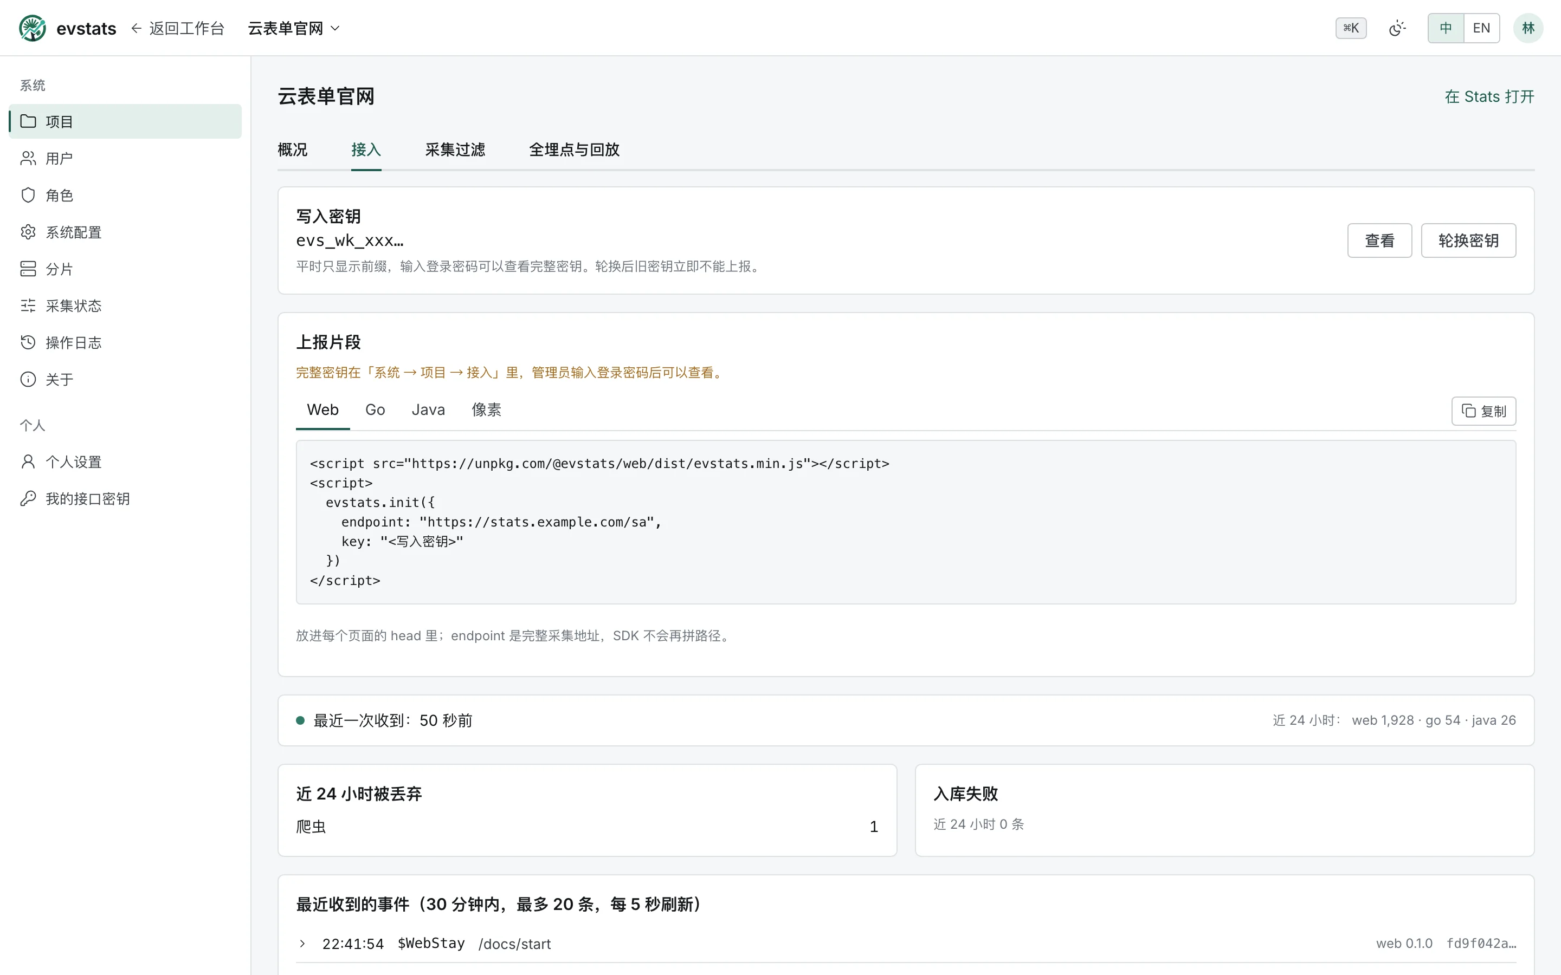Open 关于 page

point(125,379)
